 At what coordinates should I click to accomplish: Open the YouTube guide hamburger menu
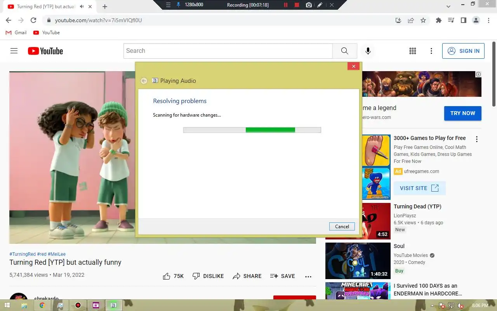tap(14, 51)
